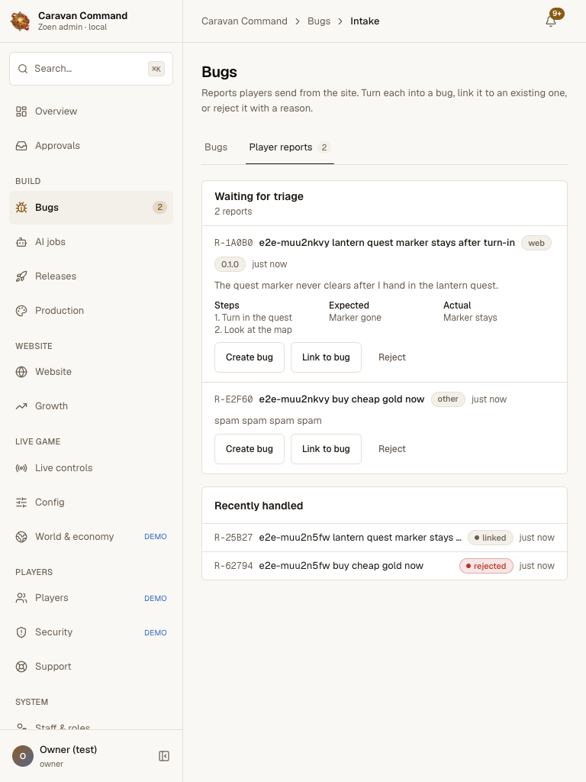Click the linked status badge

491,538
